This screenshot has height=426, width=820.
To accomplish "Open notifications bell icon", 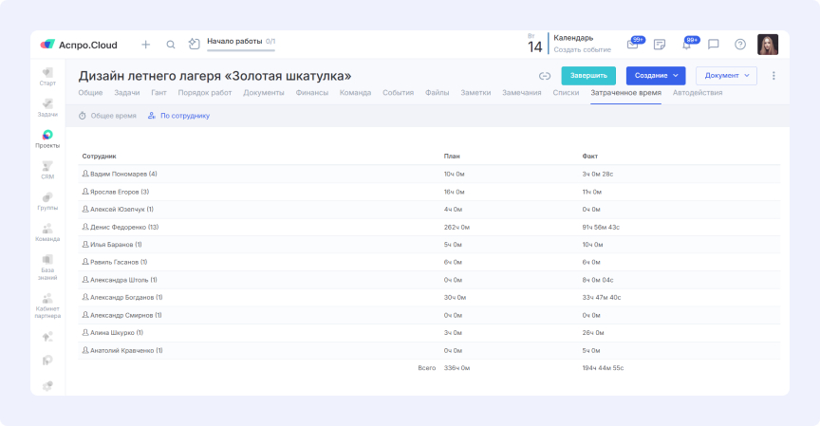I will tap(686, 45).
